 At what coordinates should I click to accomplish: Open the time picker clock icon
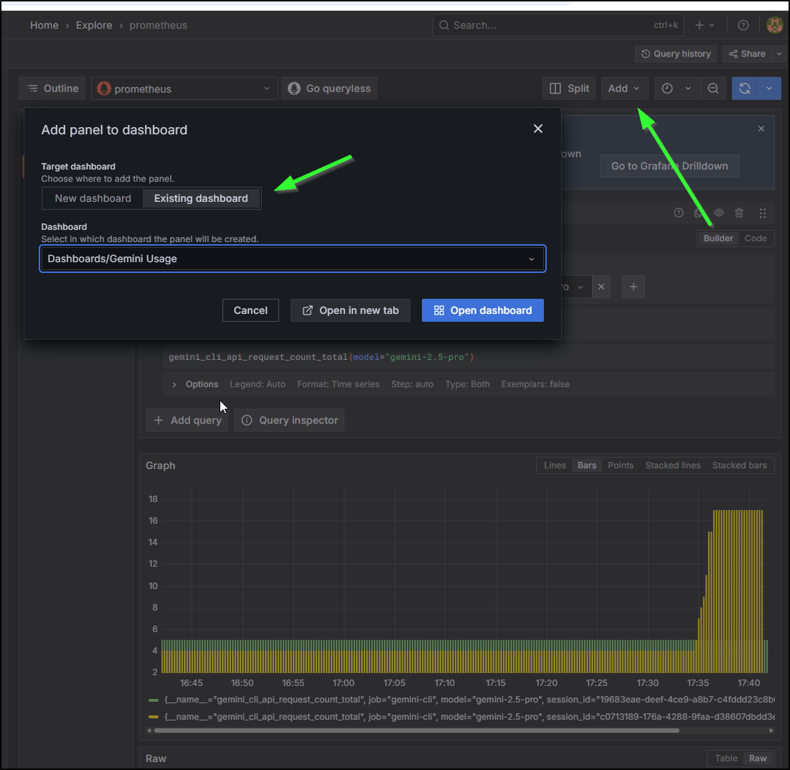pyautogui.click(x=667, y=89)
